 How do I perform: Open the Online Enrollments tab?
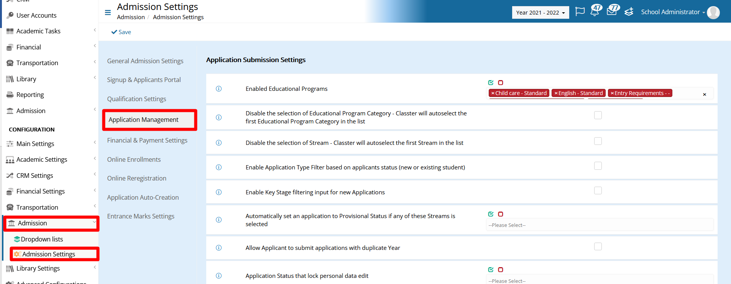(x=134, y=159)
